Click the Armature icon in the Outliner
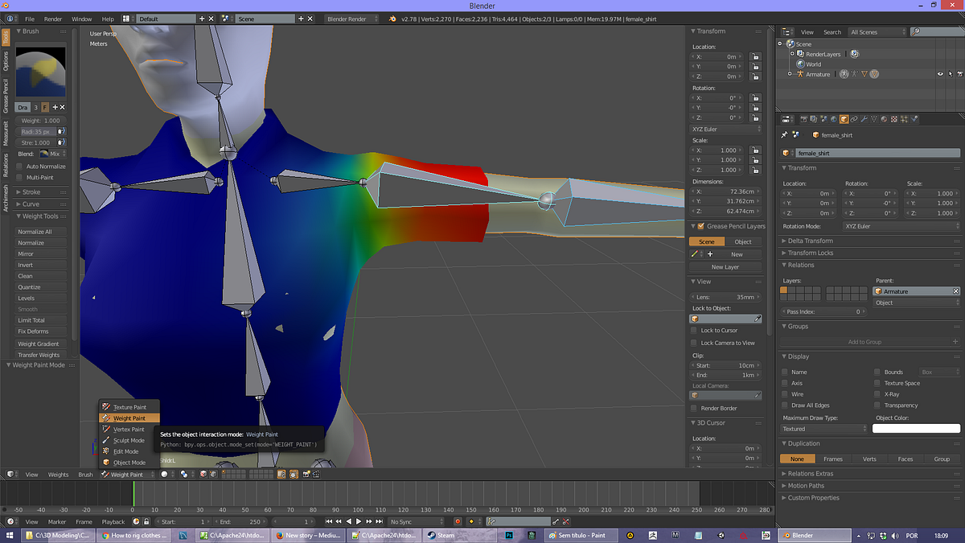Viewport: 965px width, 543px height. 799,73
